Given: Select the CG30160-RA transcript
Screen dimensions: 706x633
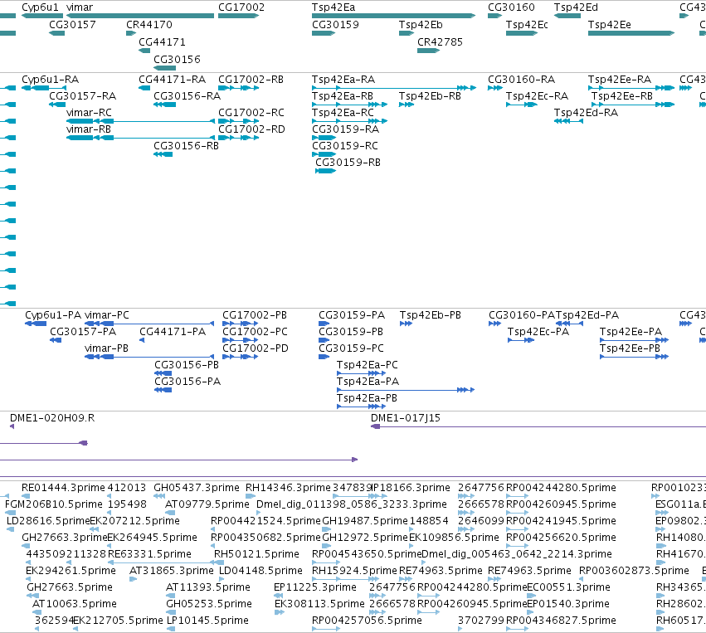Looking at the screenshot, I should [494, 88].
